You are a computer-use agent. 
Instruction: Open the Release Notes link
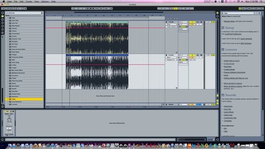[x=229, y=21]
